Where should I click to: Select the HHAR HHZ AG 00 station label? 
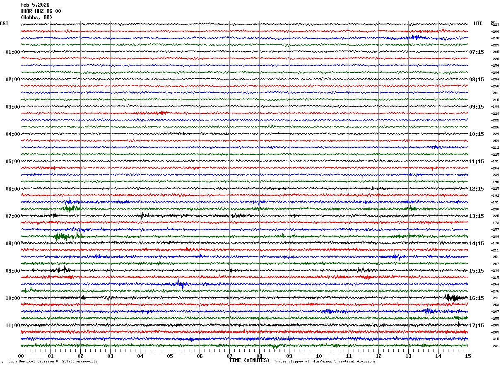41,11
